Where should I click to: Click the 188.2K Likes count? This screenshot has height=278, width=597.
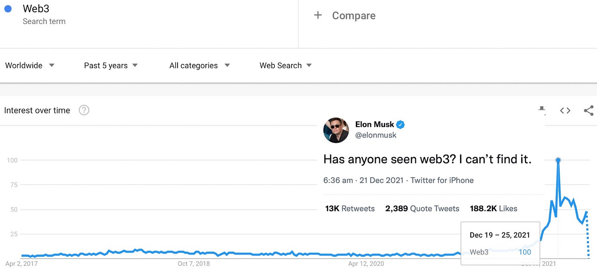(494, 208)
